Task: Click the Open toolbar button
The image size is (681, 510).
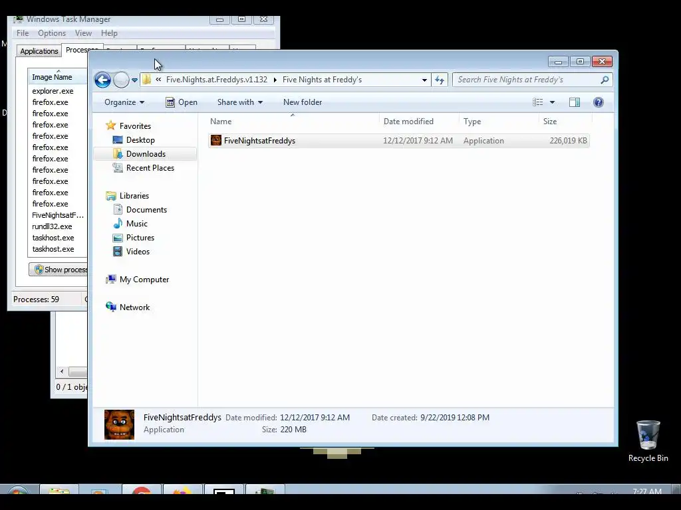Action: click(x=182, y=102)
